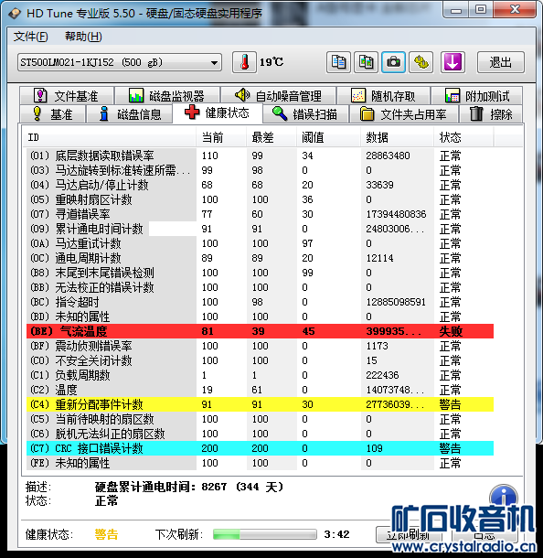Screen dimensions: 543x558
Task: Switch to the 文件基准 tab
Action: (x=67, y=96)
